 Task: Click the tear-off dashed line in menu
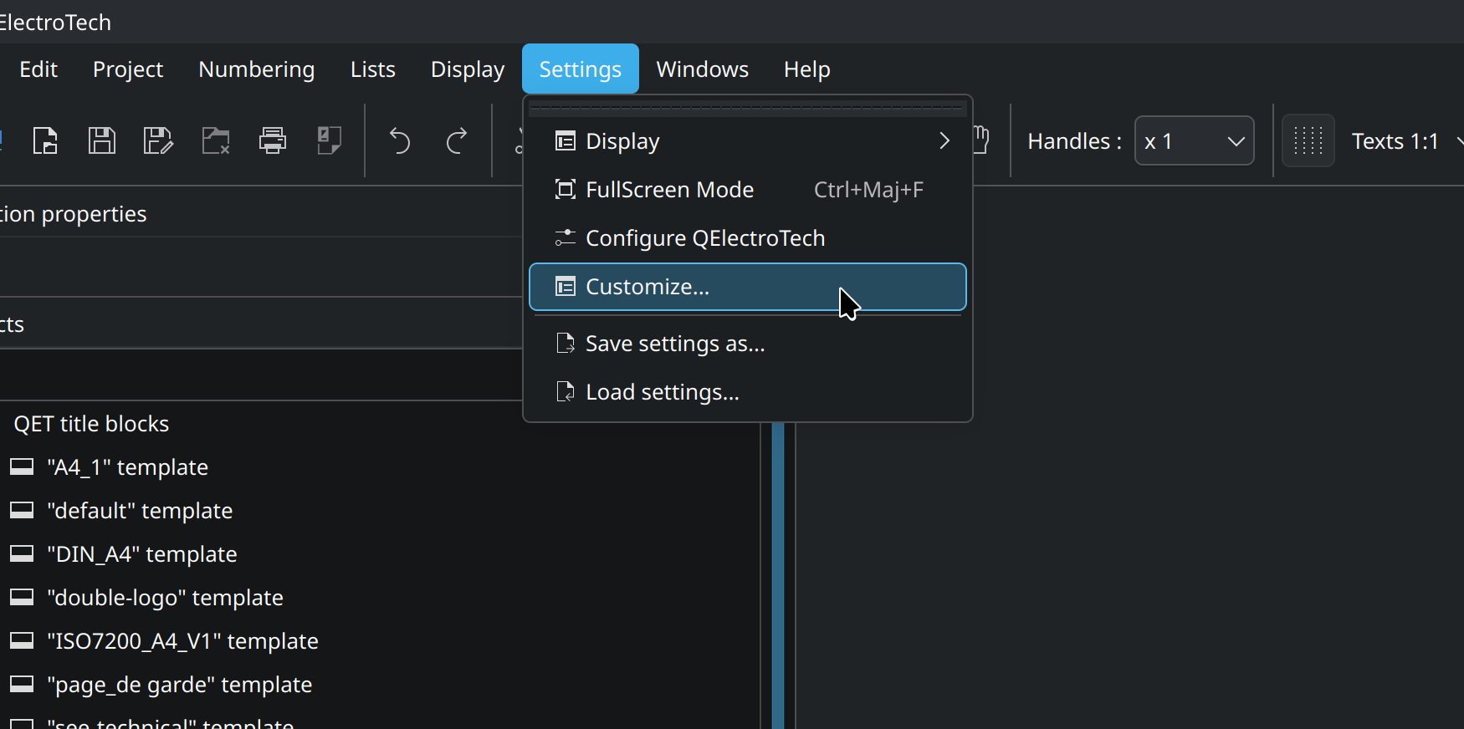coord(748,108)
